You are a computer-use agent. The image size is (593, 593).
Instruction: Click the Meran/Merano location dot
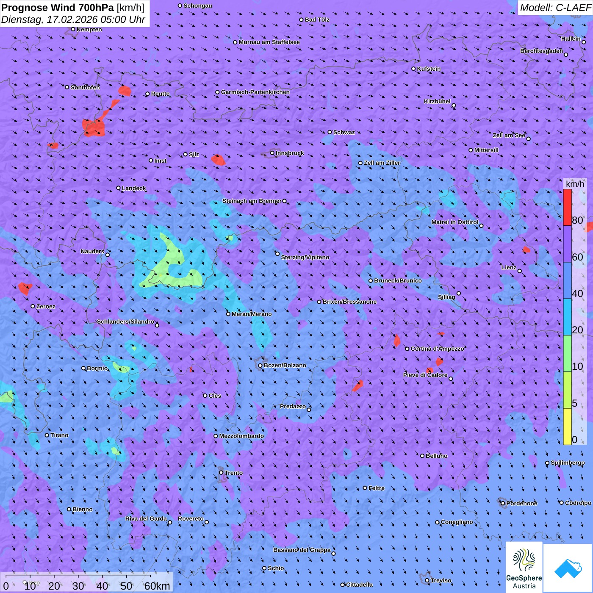[x=228, y=314]
